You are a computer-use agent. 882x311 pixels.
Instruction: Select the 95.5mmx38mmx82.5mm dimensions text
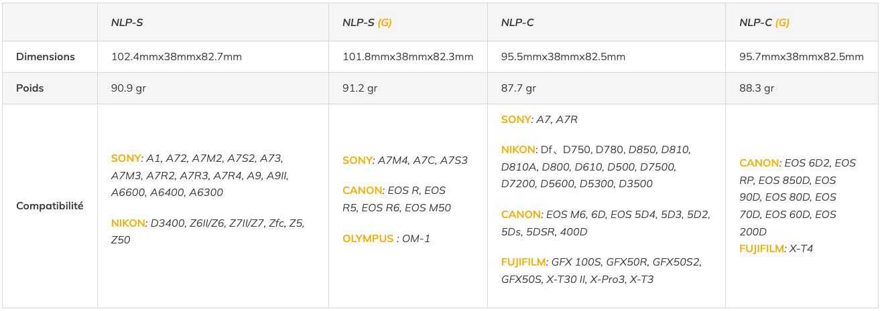(x=563, y=57)
